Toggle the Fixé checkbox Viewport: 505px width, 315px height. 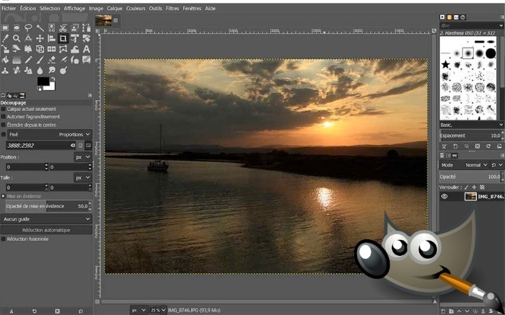(x=3, y=135)
